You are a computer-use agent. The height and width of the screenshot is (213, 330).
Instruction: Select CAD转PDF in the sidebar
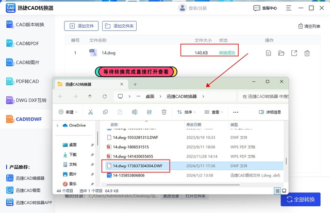pyautogui.click(x=23, y=44)
